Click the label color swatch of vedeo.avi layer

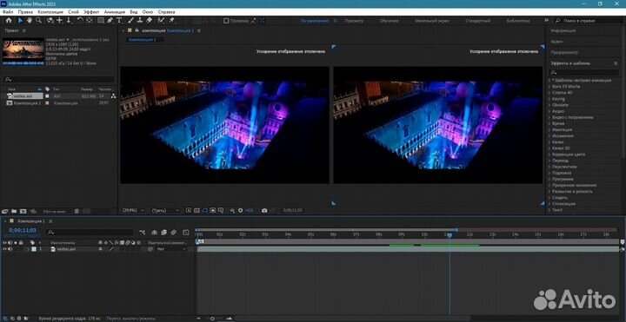[x=34, y=249]
